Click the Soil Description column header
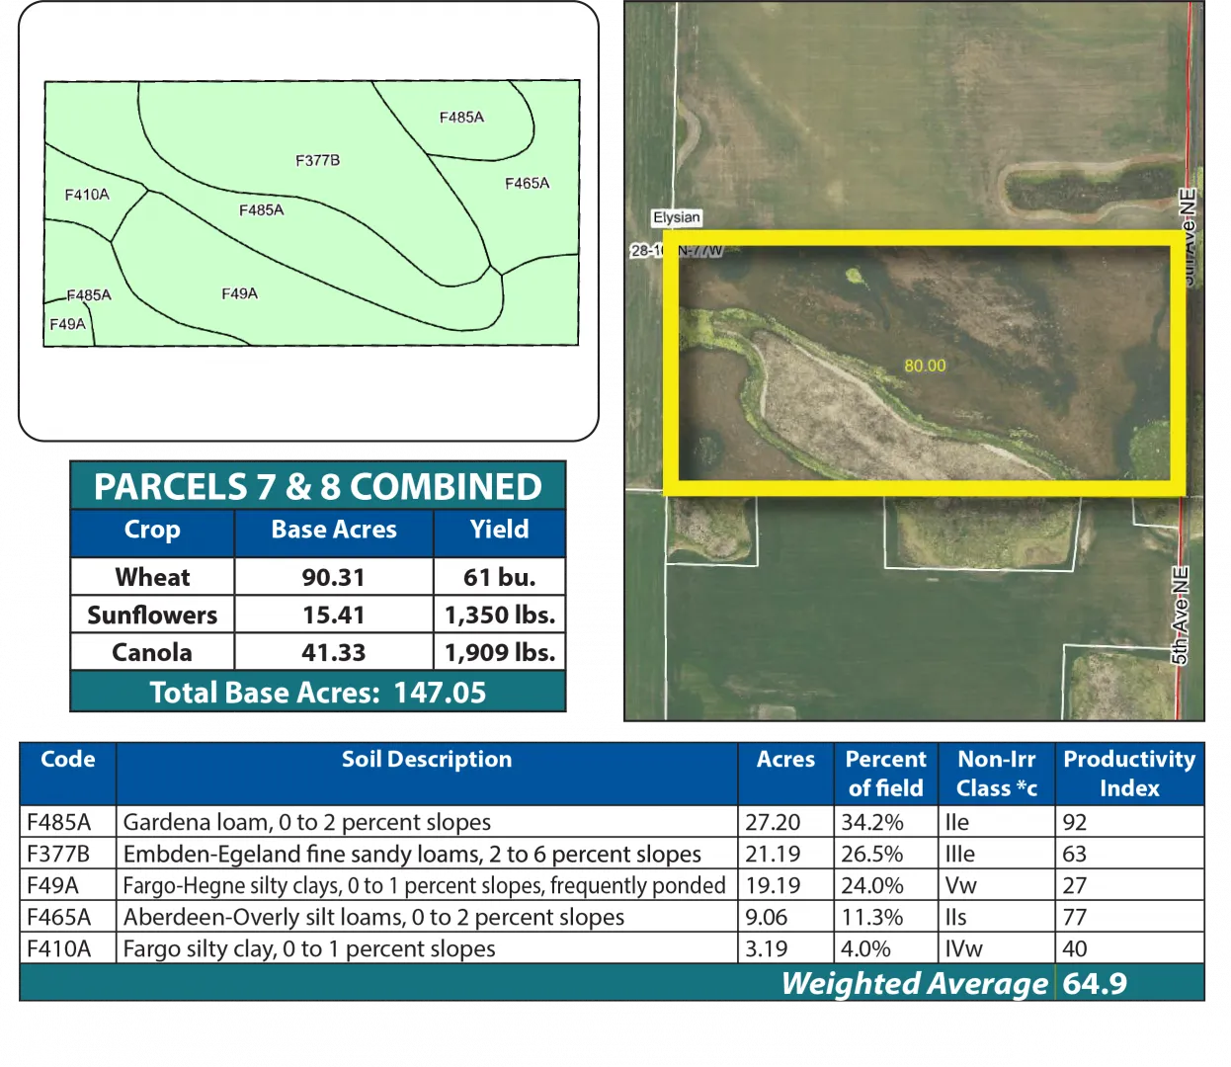Screen dimensions: 1231x1067 (x=426, y=760)
